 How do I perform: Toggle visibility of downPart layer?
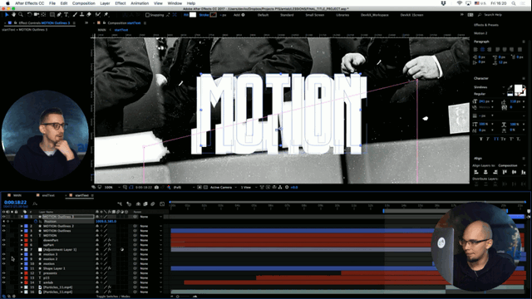click(3, 240)
